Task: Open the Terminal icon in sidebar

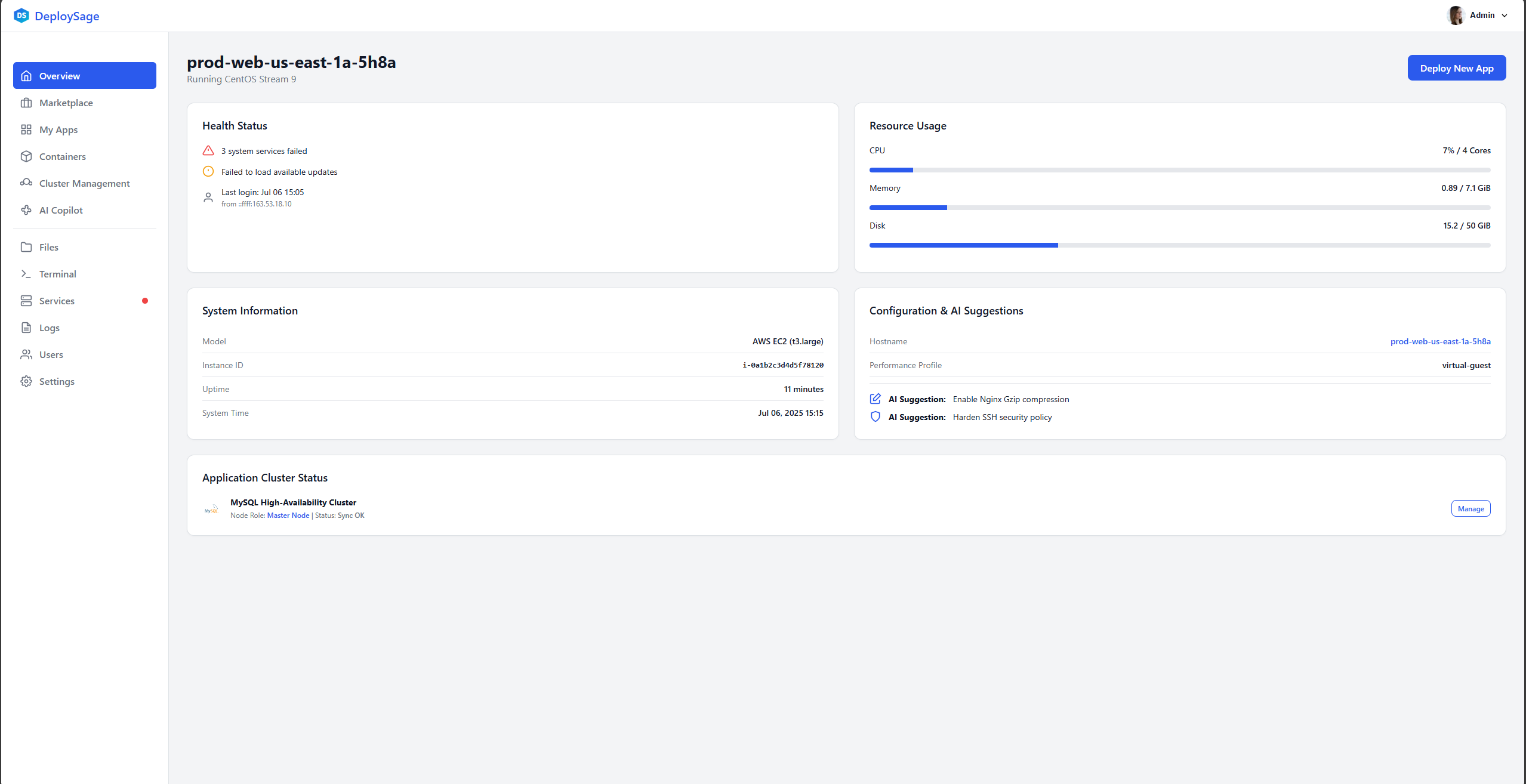Action: 26,273
